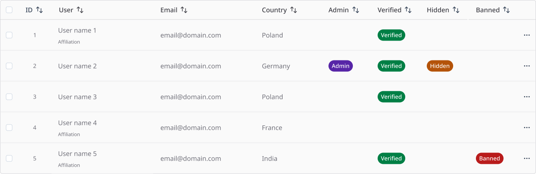
Task: Tick the checkbox for User name 3
Action: (x=9, y=97)
